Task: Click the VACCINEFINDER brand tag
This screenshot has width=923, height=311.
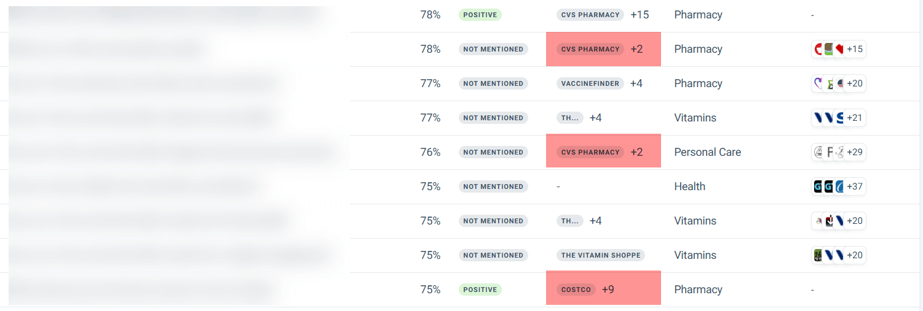Action: (590, 83)
